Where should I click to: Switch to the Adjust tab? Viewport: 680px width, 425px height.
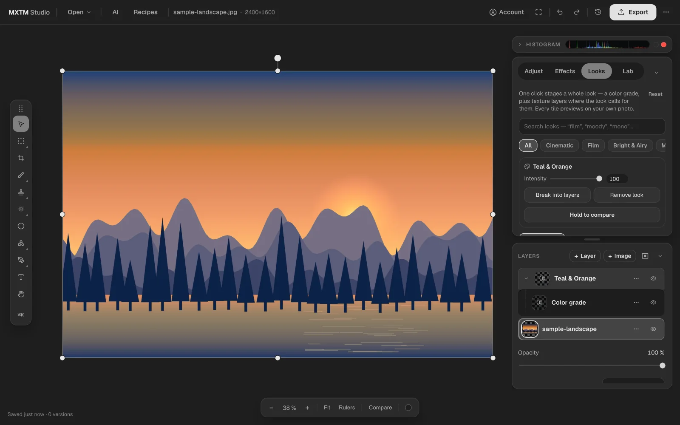533,71
